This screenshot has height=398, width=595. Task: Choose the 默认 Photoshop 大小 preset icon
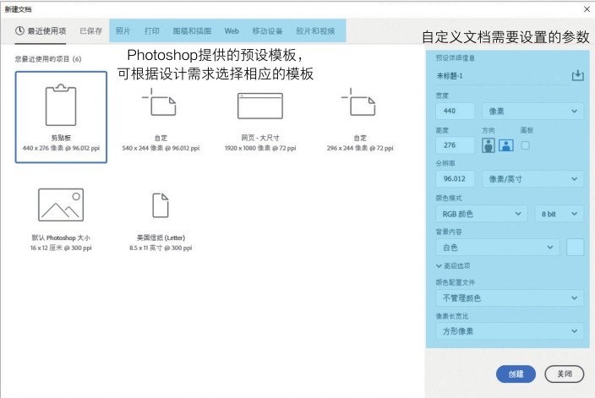point(61,204)
